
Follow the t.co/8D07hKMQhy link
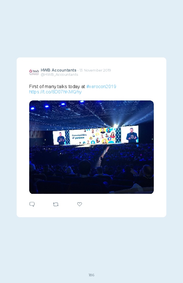pyautogui.click(x=55, y=92)
